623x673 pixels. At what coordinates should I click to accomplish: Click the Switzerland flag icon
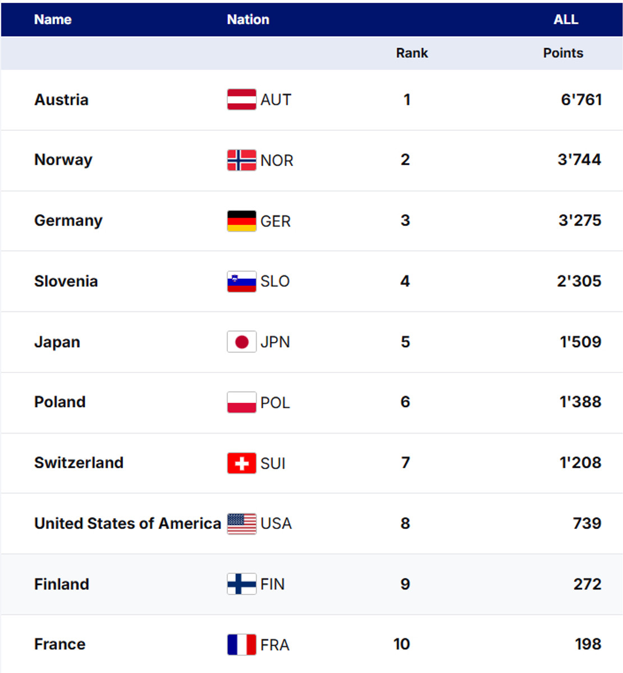click(241, 463)
